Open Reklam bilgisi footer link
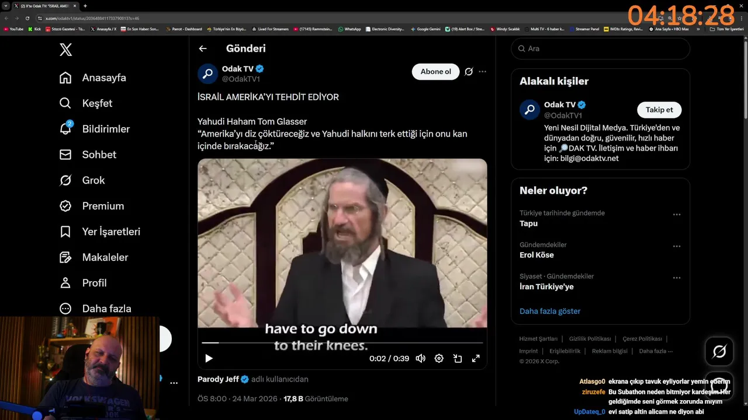The image size is (748, 420). (610, 351)
